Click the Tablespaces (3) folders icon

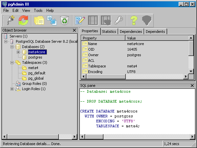pyautogui.click(x=18, y=62)
